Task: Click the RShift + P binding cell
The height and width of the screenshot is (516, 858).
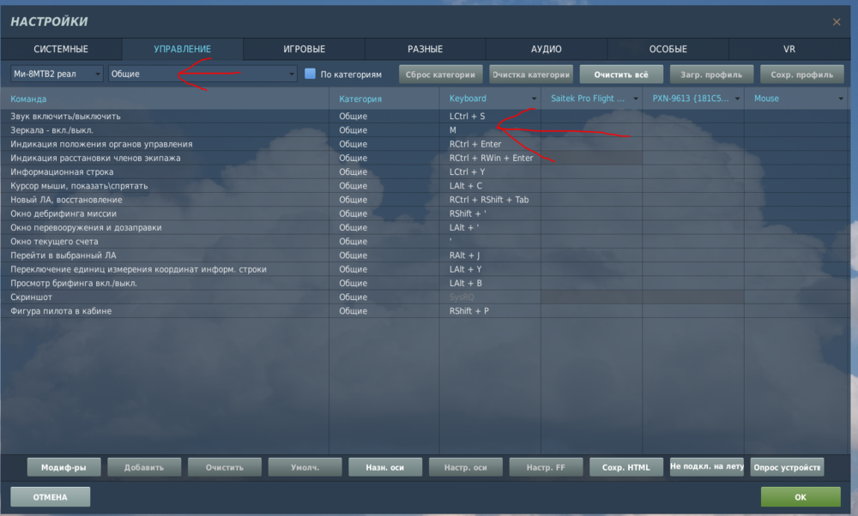Action: (x=490, y=311)
